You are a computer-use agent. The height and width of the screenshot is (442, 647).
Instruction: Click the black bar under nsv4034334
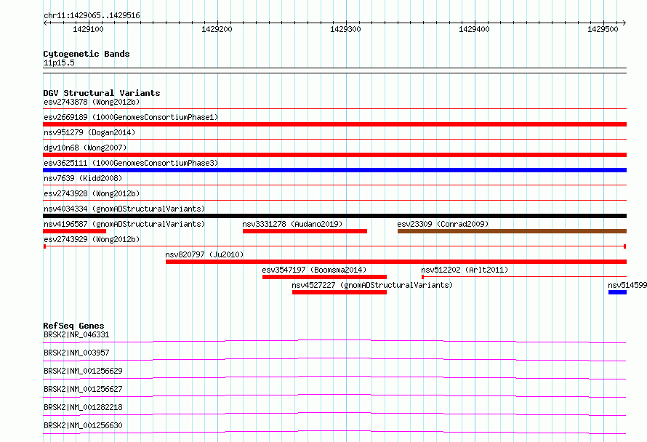[334, 216]
